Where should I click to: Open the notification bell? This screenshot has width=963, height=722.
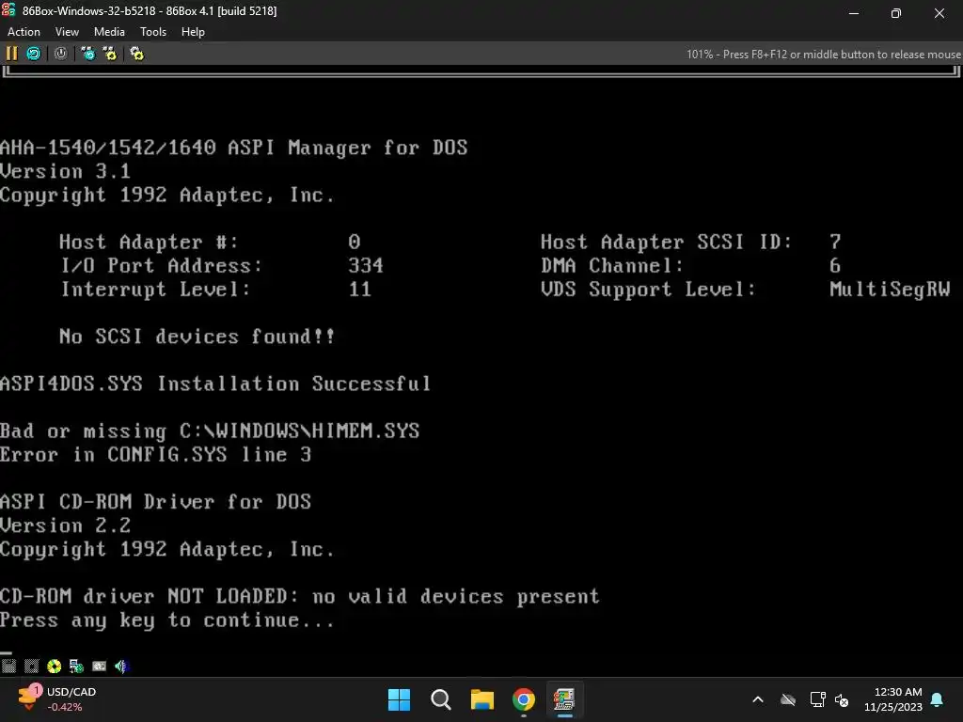(938, 699)
